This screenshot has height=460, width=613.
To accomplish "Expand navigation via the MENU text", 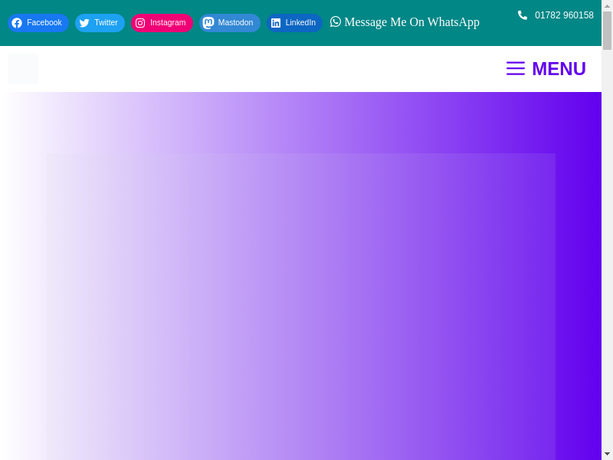I will pyautogui.click(x=559, y=68).
